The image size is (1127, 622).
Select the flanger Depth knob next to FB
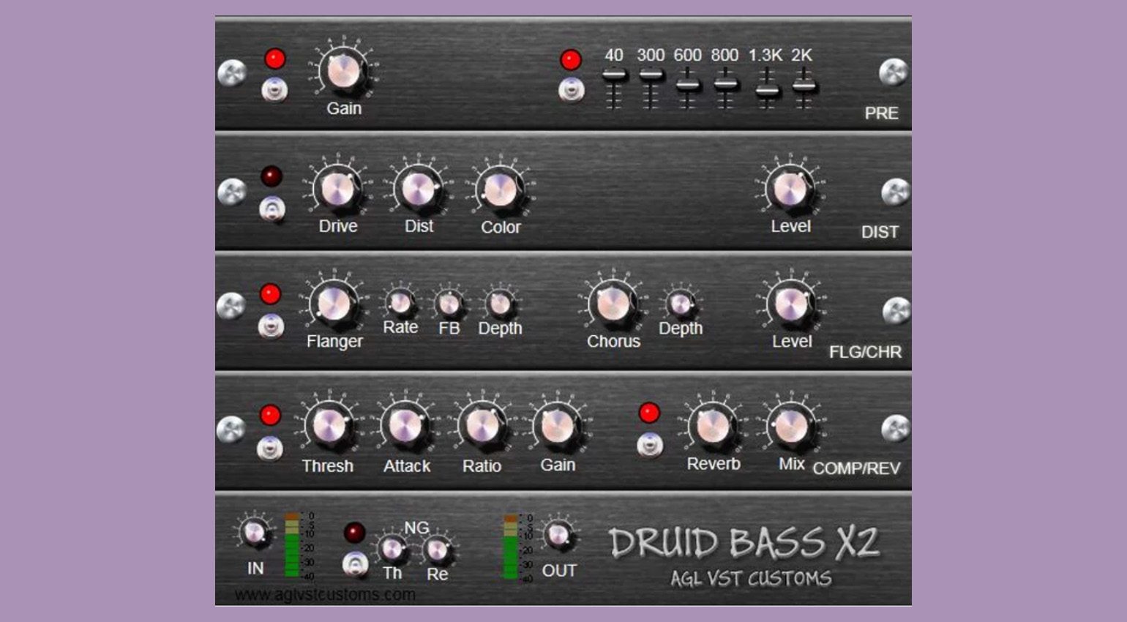coord(501,303)
